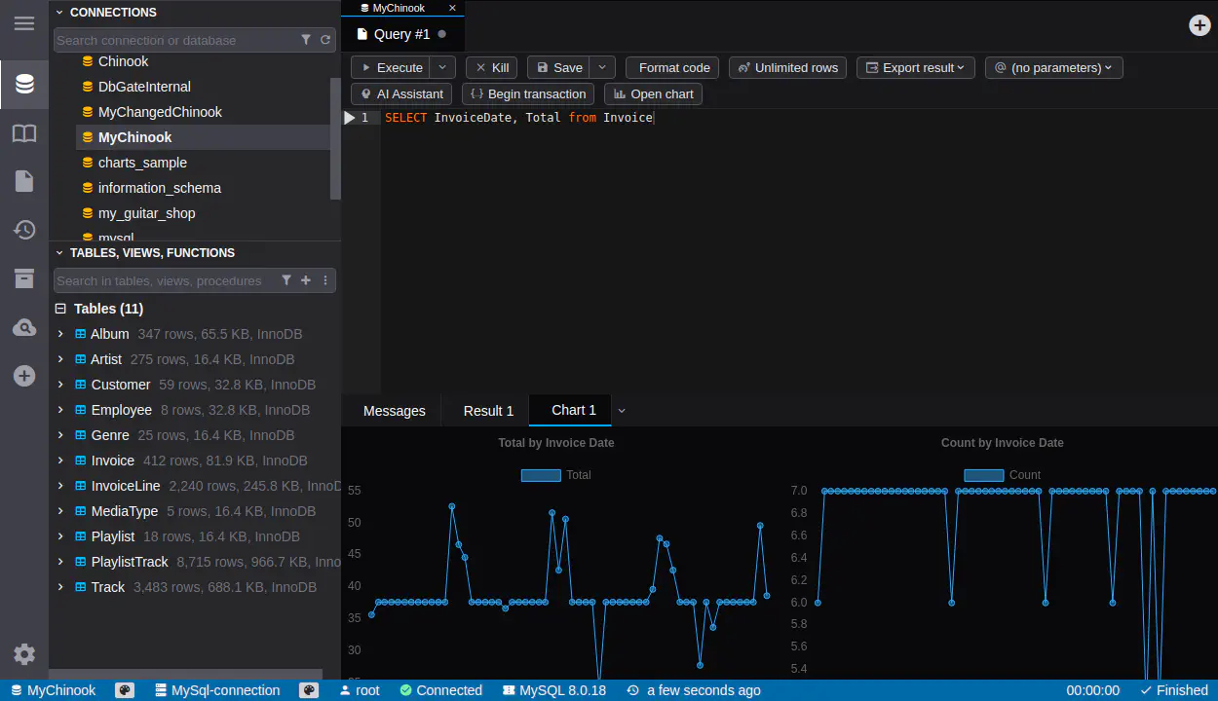Click the add table plus icon
Image resolution: width=1218 pixels, height=701 pixels.
tap(306, 280)
